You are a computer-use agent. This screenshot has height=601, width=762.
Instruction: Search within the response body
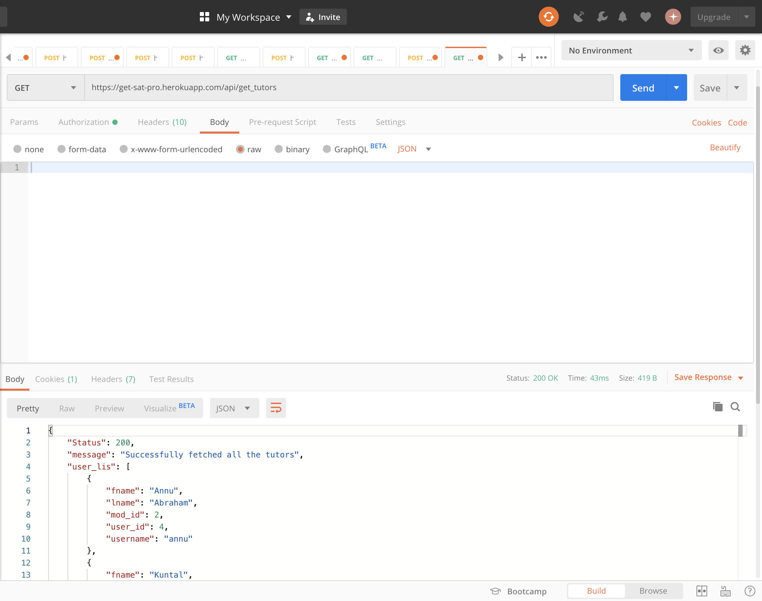click(735, 407)
